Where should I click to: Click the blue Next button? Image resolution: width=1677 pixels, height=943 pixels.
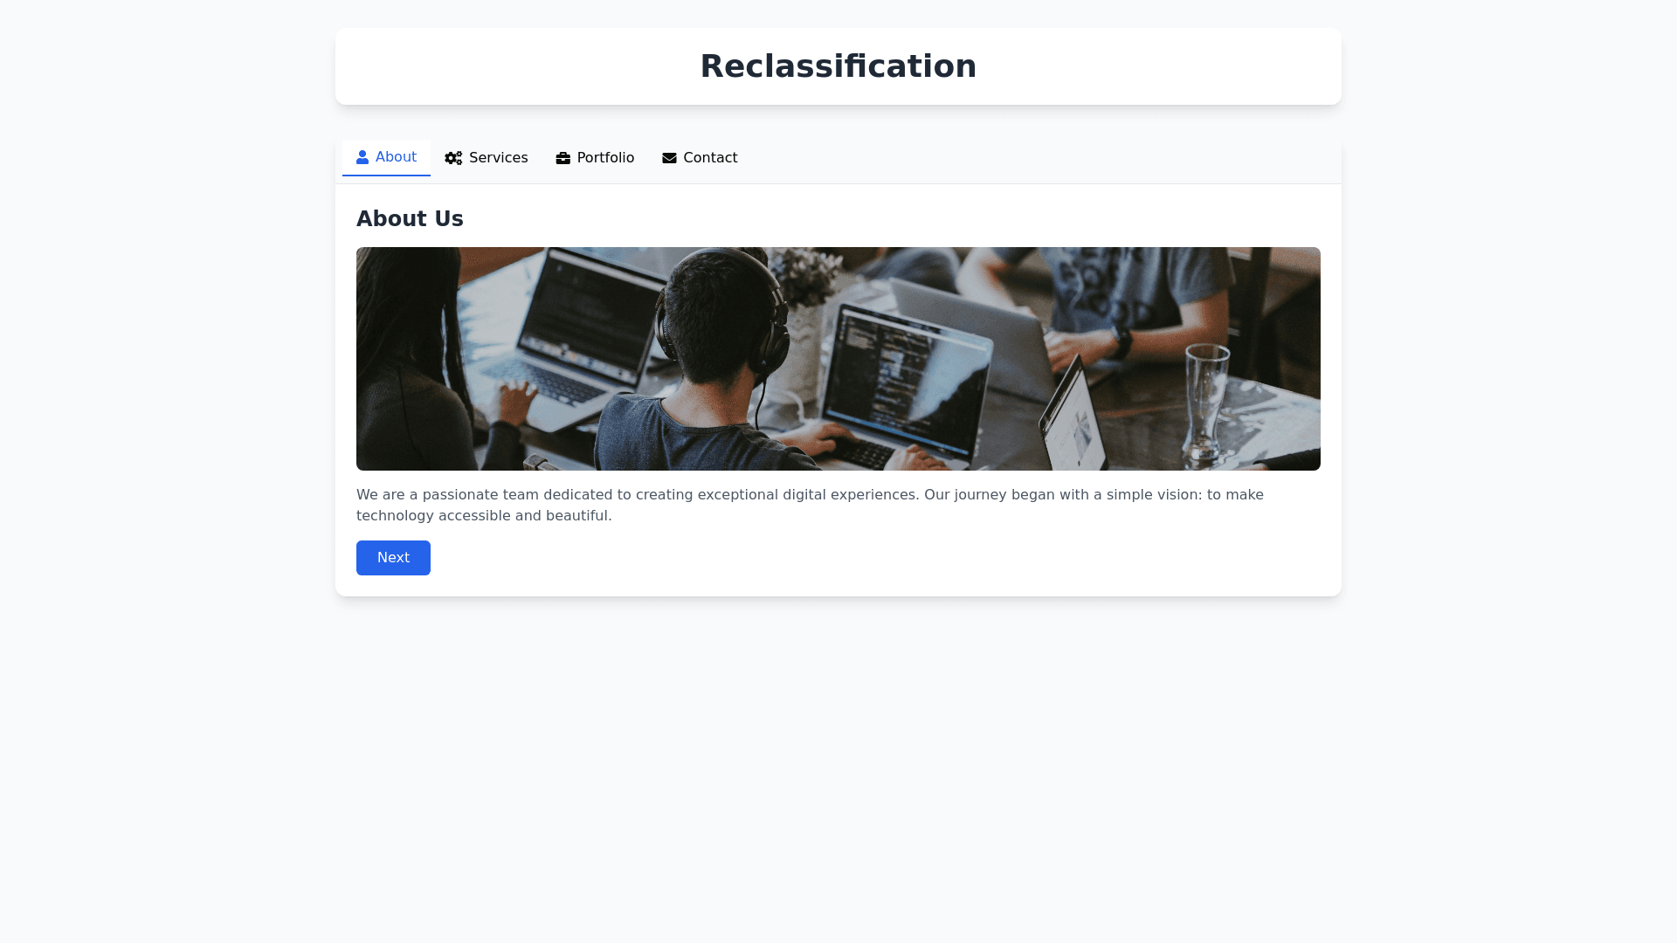pos(393,558)
